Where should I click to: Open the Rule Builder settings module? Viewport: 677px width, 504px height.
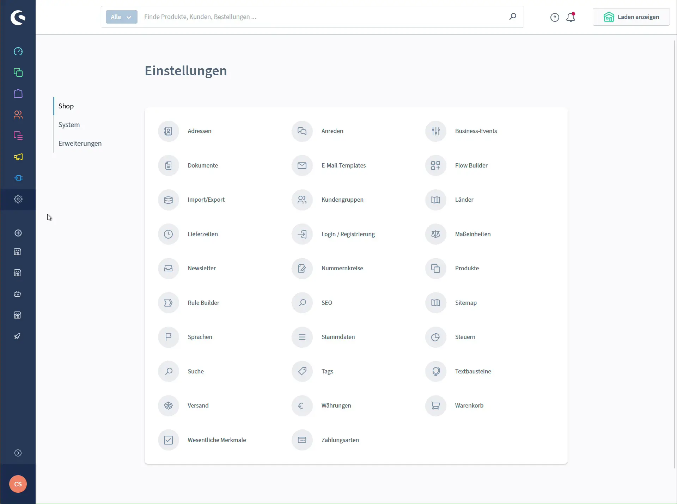point(203,303)
